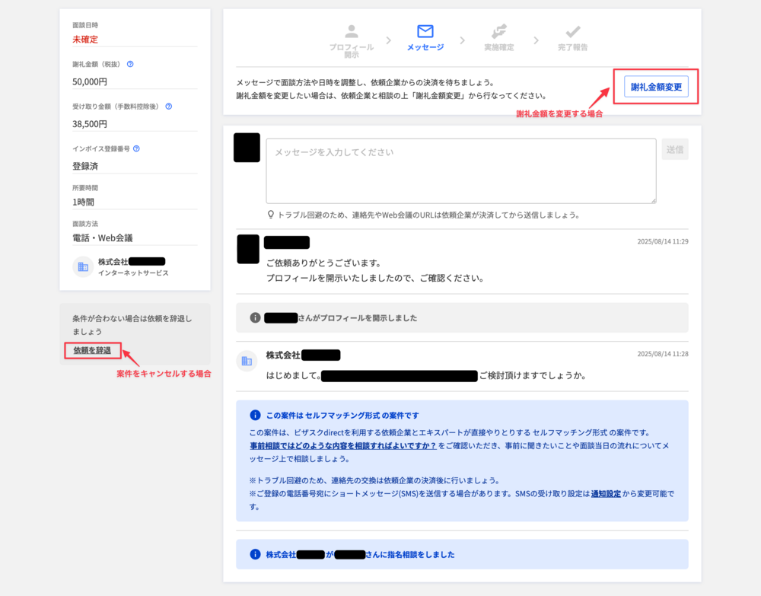Image resolution: width=761 pixels, height=596 pixels.
Task: Click black avatar next to message input
Action: point(247,148)
